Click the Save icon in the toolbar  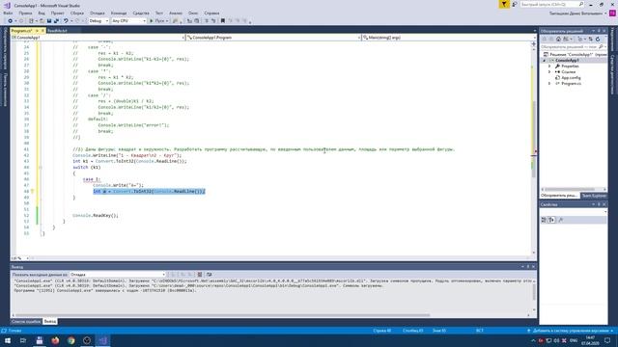click(49, 21)
